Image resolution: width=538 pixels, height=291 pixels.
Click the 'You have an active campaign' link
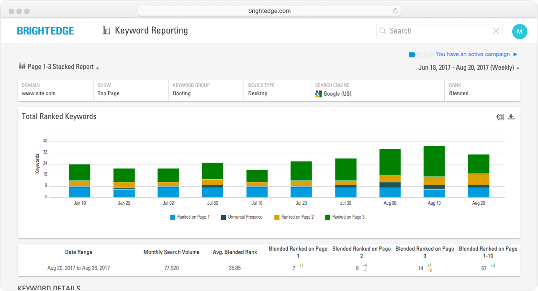tap(472, 55)
